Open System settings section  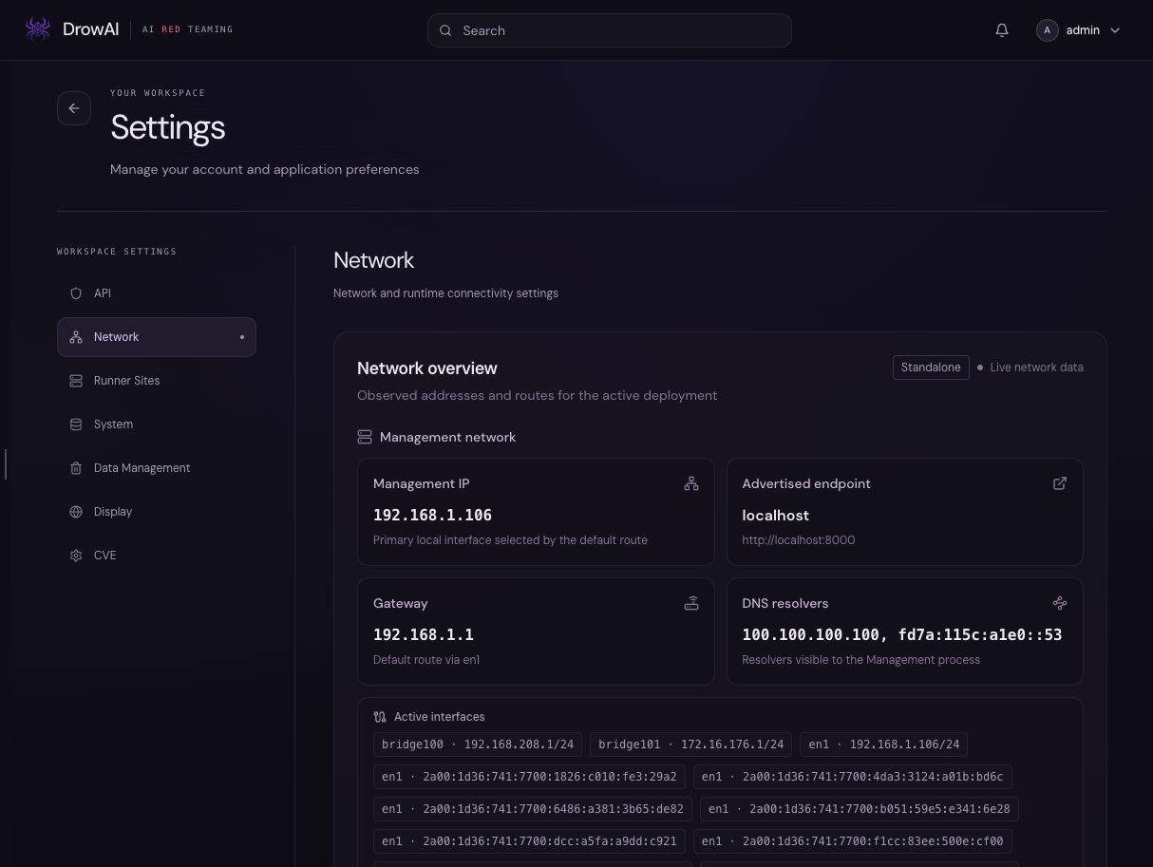(x=157, y=424)
